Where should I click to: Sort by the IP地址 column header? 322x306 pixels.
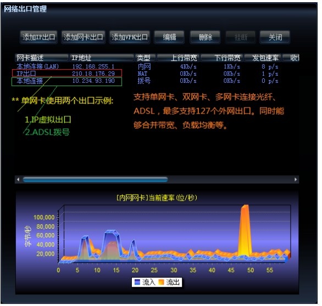102,58
